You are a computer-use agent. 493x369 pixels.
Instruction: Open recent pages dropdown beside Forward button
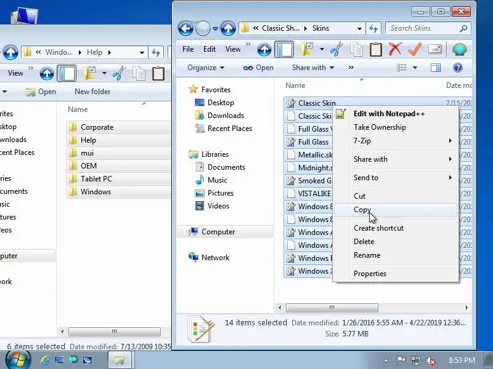215,29
